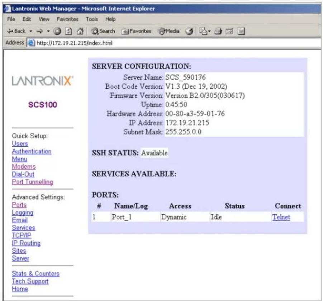Open the Edit menu

(27, 19)
